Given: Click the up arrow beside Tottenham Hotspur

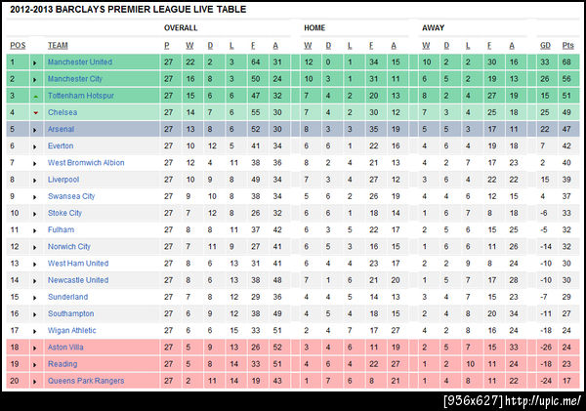Looking at the screenshot, I should pyautogui.click(x=35, y=96).
